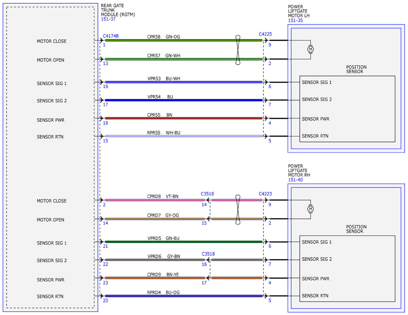Select the twisted-pair symbol on the CPRD8/CPRD7 wires
This screenshot has width=408, height=315.
[x=238, y=209]
